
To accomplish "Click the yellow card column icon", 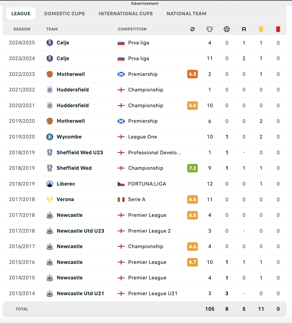I will point(261,29).
